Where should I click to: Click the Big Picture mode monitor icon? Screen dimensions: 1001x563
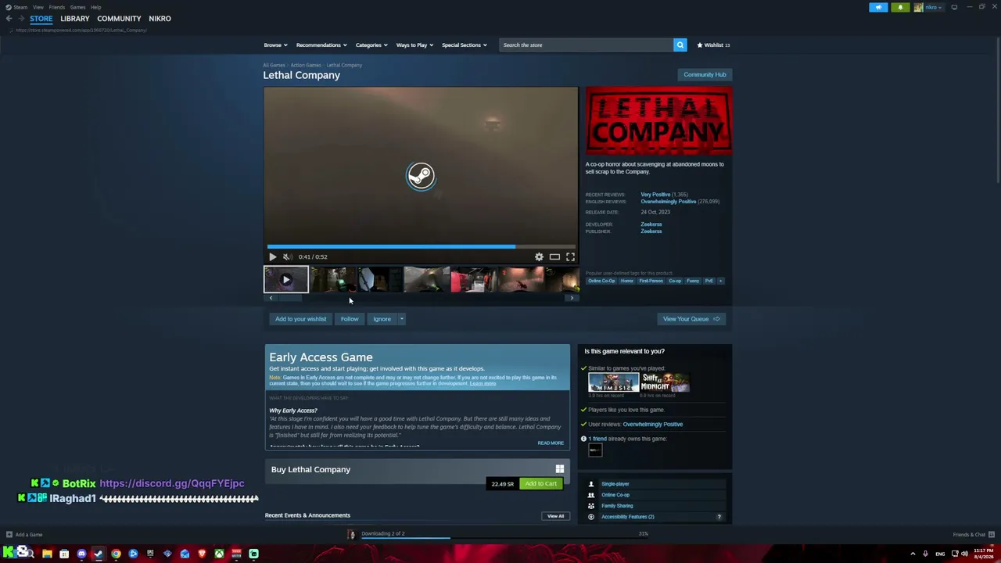[x=954, y=7]
